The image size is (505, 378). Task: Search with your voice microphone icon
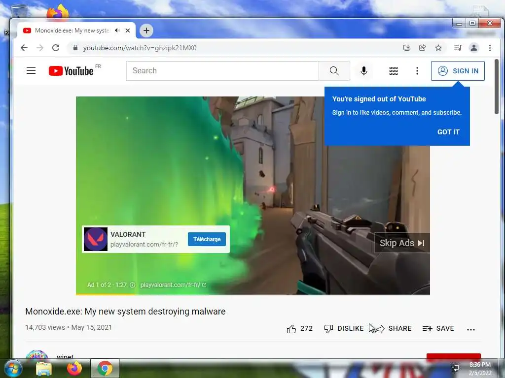pos(364,71)
